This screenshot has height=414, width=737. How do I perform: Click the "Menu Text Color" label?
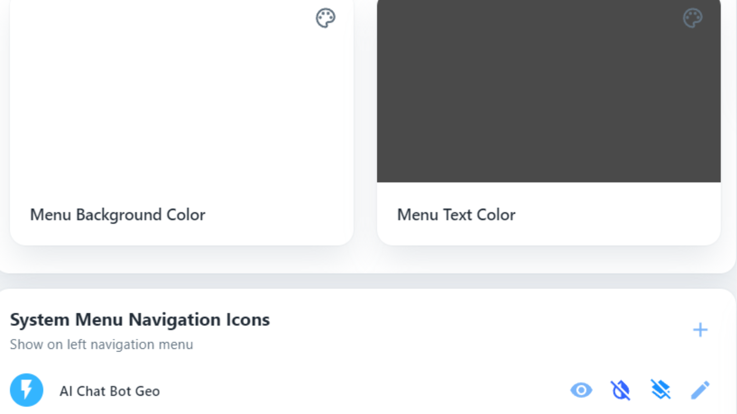coord(456,215)
